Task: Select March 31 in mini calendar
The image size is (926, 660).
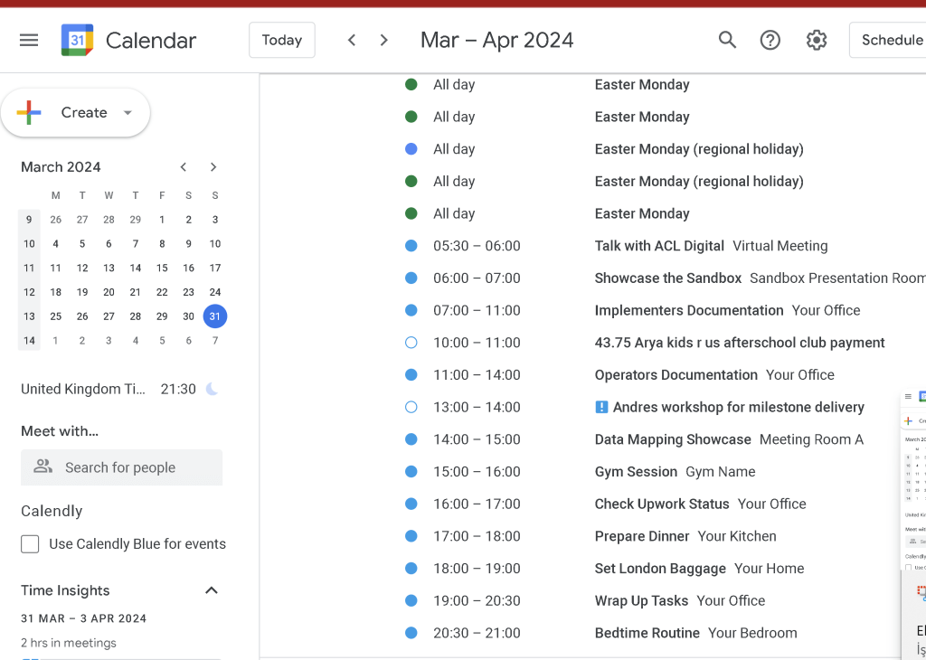Action: tap(215, 316)
